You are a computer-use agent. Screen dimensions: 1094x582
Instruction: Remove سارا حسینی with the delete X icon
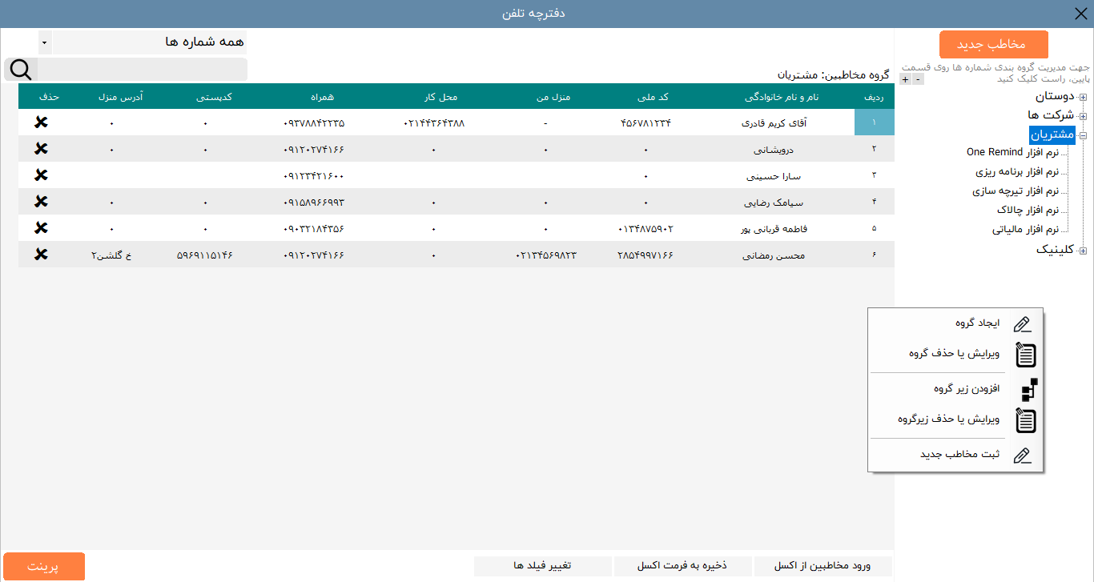[42, 175]
